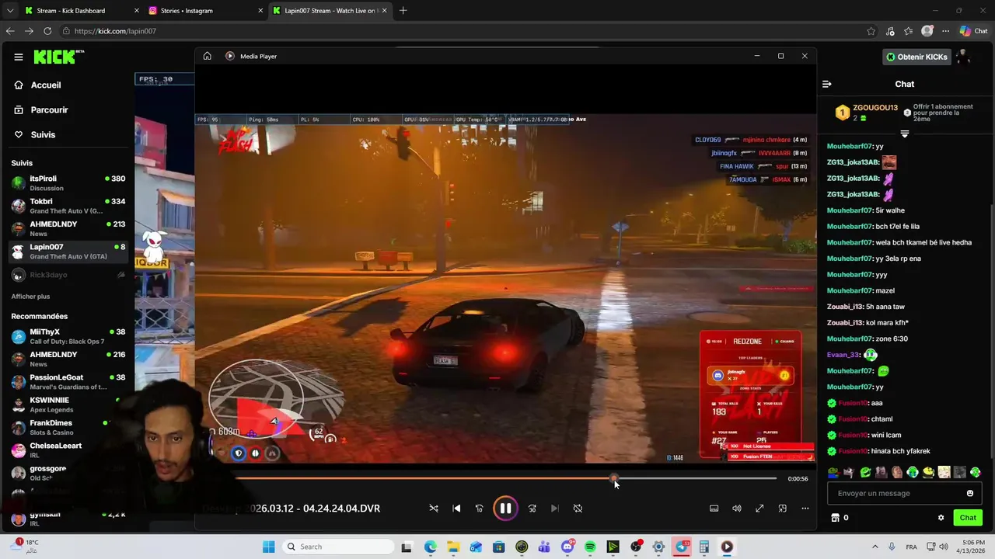Switch to Stories Instagram tab
Screen dimensions: 995x559
coord(203,11)
